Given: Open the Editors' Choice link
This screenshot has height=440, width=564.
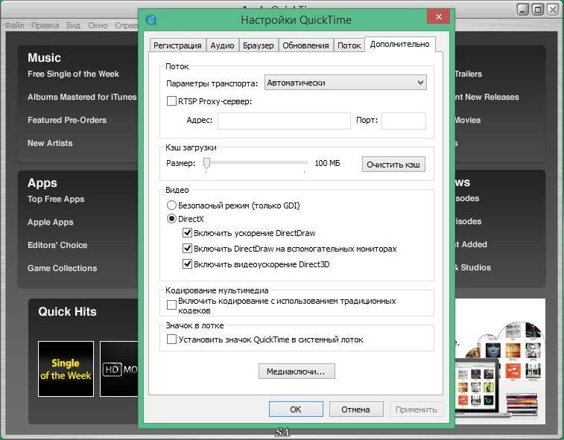Looking at the screenshot, I should (x=57, y=245).
